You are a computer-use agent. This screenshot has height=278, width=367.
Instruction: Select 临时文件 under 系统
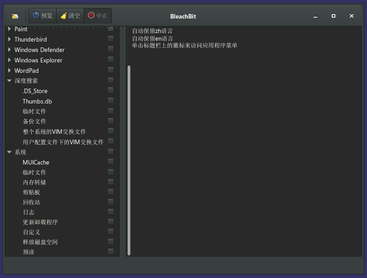click(34, 173)
